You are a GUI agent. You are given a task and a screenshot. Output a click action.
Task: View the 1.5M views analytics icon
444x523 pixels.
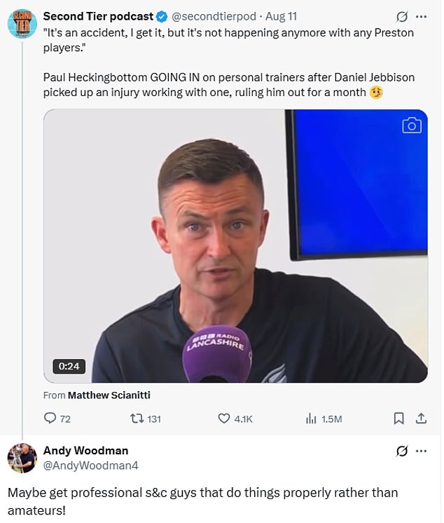312,419
